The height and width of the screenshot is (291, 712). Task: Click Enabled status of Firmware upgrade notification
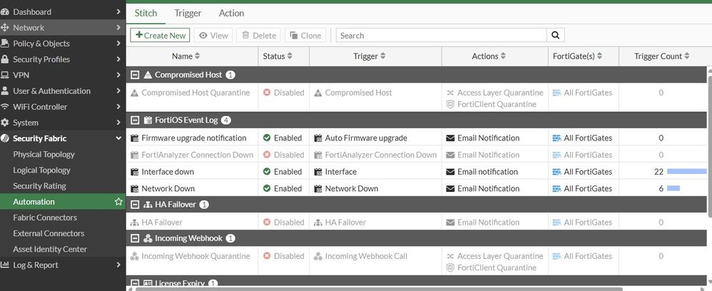pyautogui.click(x=283, y=138)
